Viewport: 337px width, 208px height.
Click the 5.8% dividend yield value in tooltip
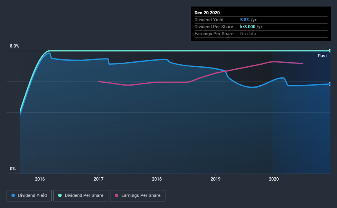(245, 20)
